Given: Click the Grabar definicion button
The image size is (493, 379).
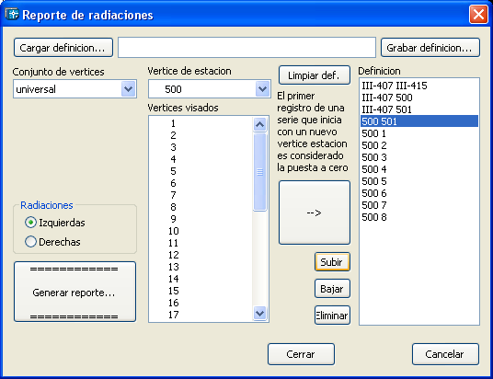Looking at the screenshot, I should coord(430,48).
